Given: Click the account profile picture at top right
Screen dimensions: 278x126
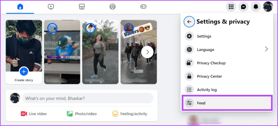Looking at the screenshot, I should coord(268,7).
